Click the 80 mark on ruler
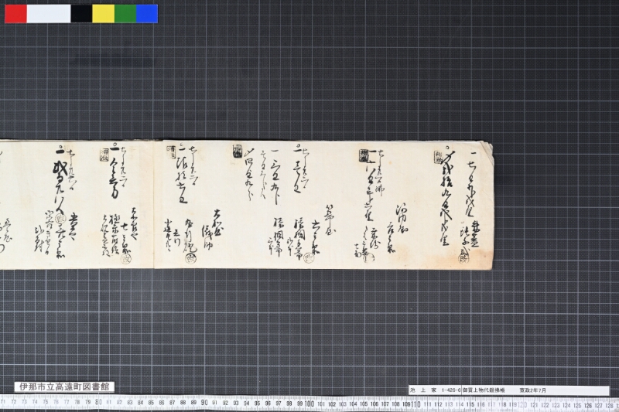 click(x=99, y=403)
